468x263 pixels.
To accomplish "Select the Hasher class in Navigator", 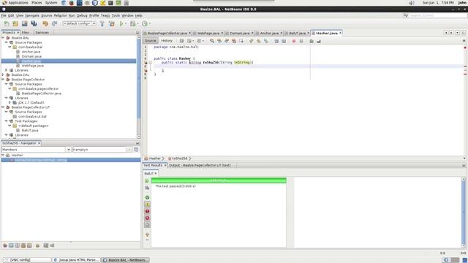I will (x=17, y=156).
